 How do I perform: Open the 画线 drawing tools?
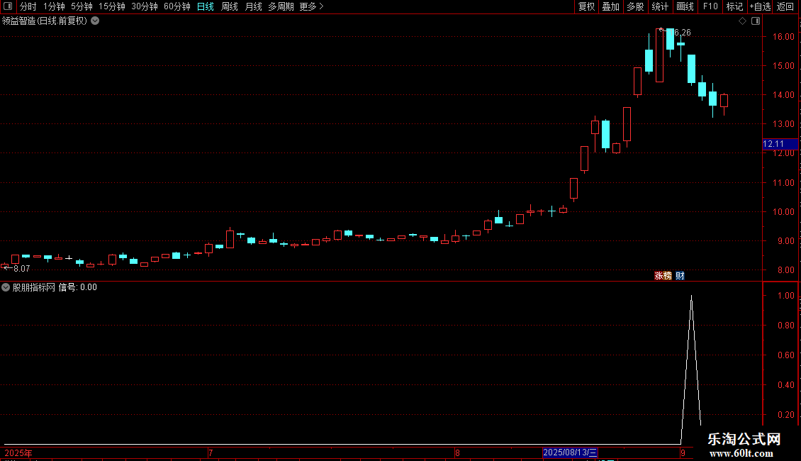click(685, 6)
